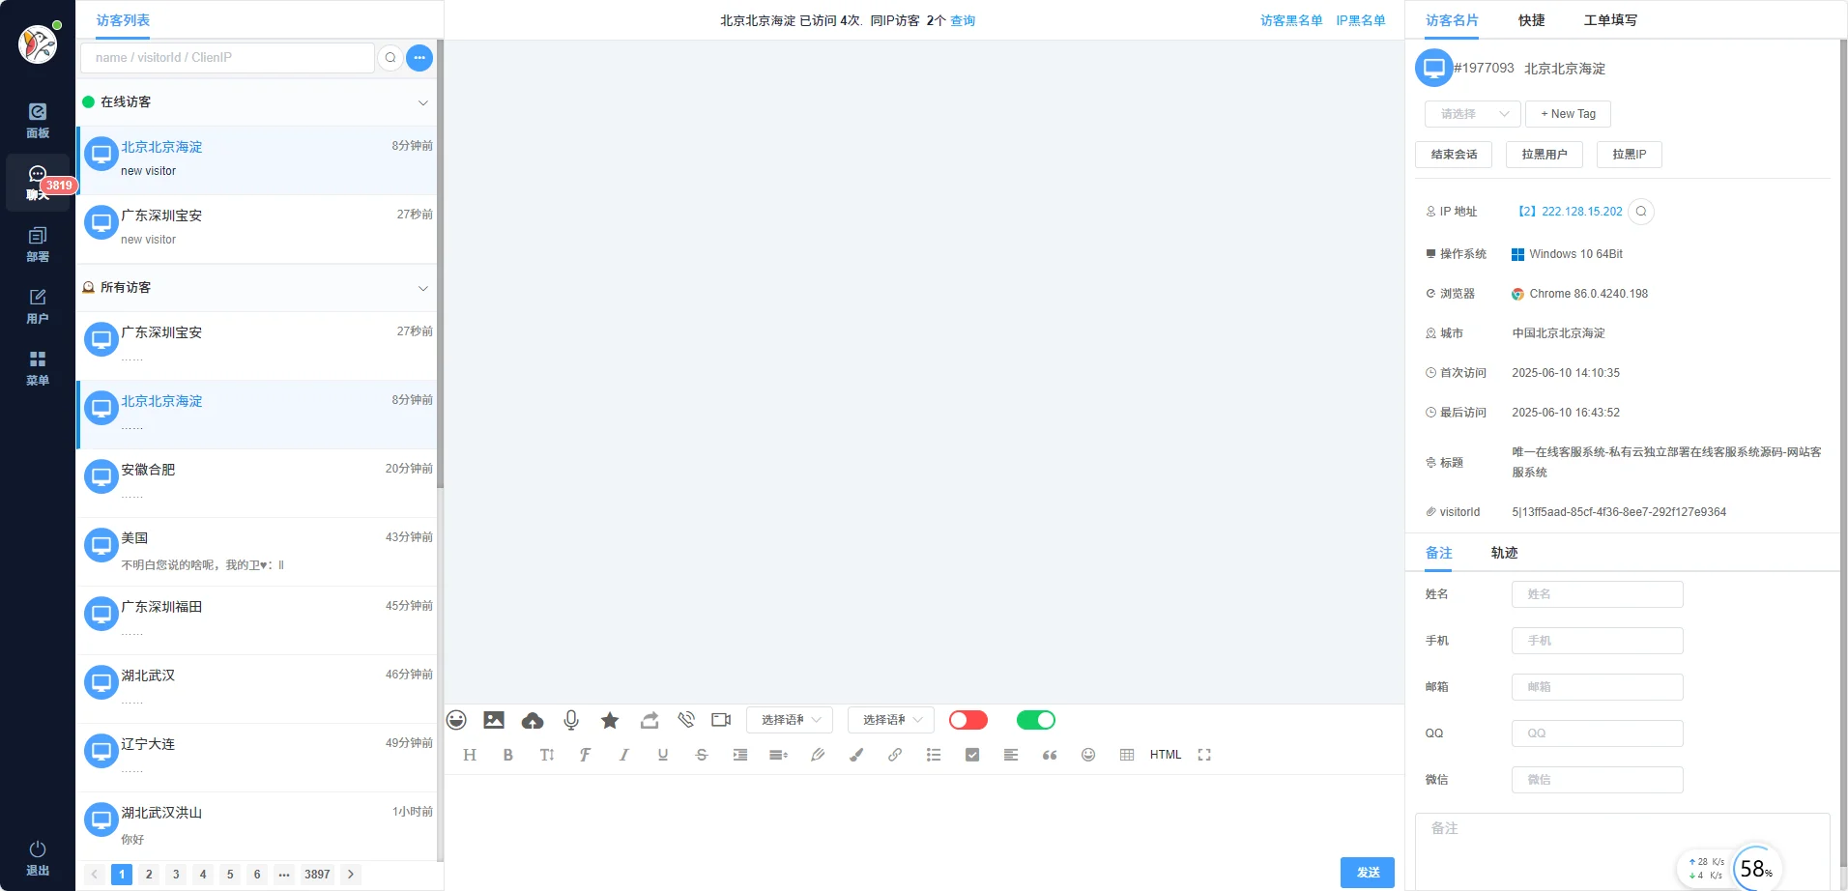Open the font size tool
Screen dimensions: 1848x891
(x=547, y=755)
